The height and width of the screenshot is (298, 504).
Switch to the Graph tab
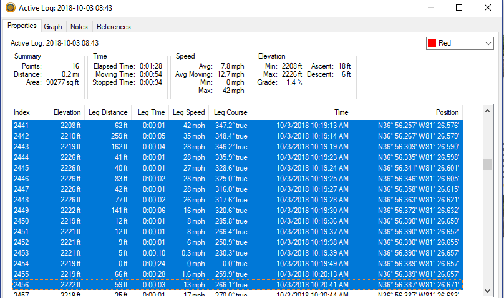(53, 27)
